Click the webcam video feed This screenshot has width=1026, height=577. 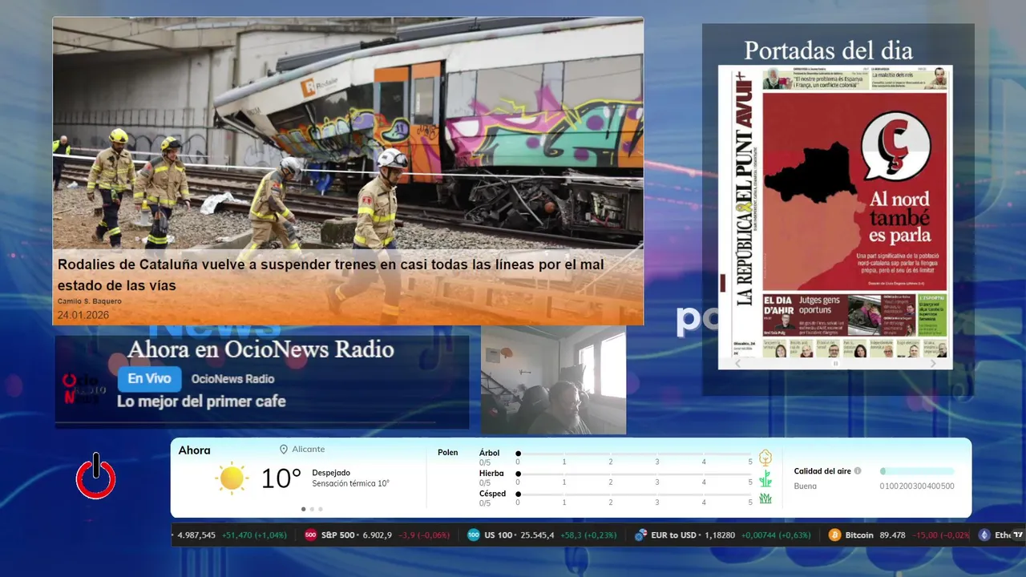pyautogui.click(x=553, y=380)
